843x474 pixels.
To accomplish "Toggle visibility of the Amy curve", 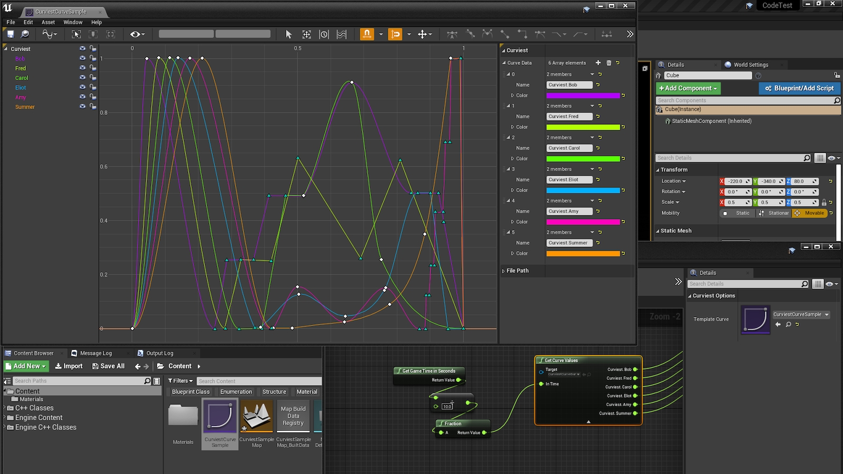I will coord(82,96).
